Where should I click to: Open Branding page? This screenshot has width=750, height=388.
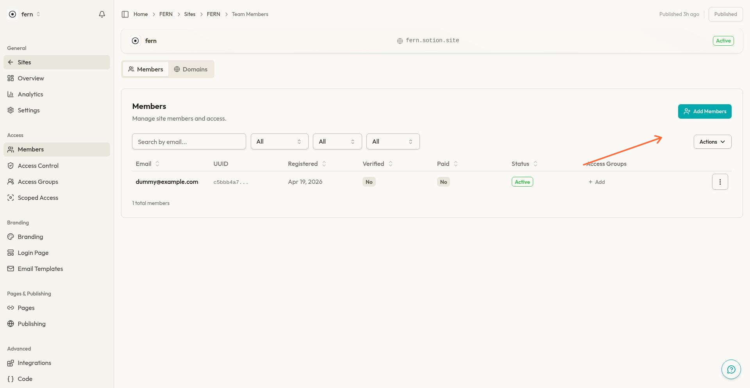pyautogui.click(x=57, y=237)
